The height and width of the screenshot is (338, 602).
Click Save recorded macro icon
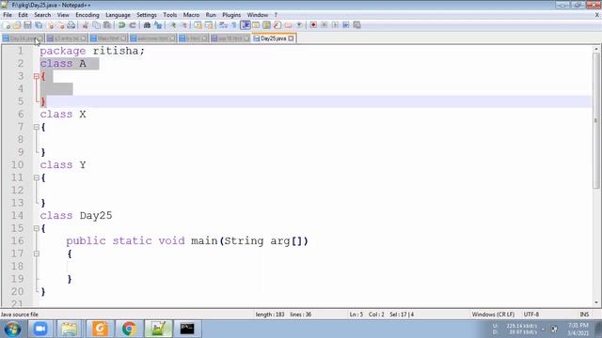[357, 25]
